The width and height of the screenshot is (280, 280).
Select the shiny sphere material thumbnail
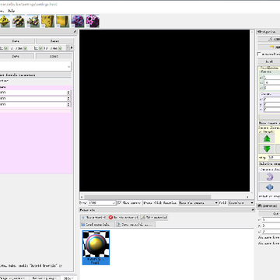96,247
